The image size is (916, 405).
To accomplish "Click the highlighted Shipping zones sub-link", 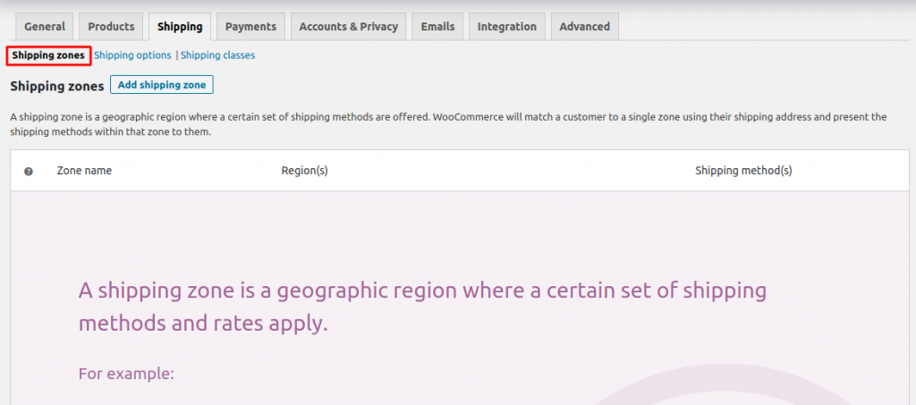I will 48,55.
